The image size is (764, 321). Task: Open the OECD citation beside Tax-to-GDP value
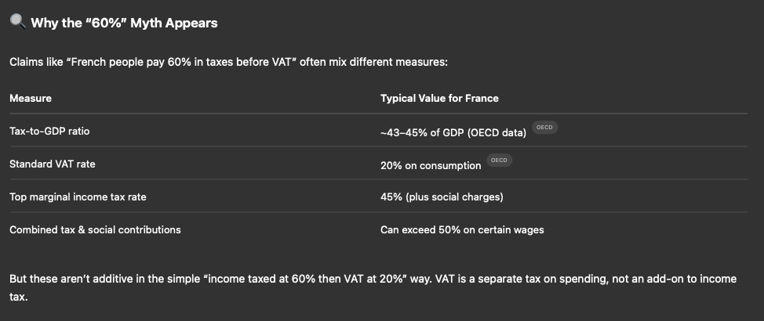tap(544, 128)
